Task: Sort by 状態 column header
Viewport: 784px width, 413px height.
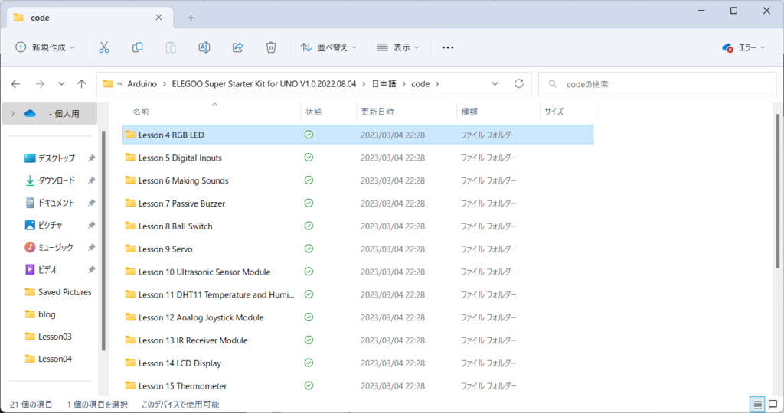Action: (313, 112)
